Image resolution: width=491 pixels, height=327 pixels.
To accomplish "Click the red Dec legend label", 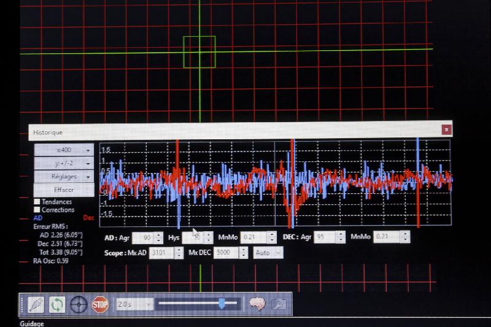I will [88, 218].
